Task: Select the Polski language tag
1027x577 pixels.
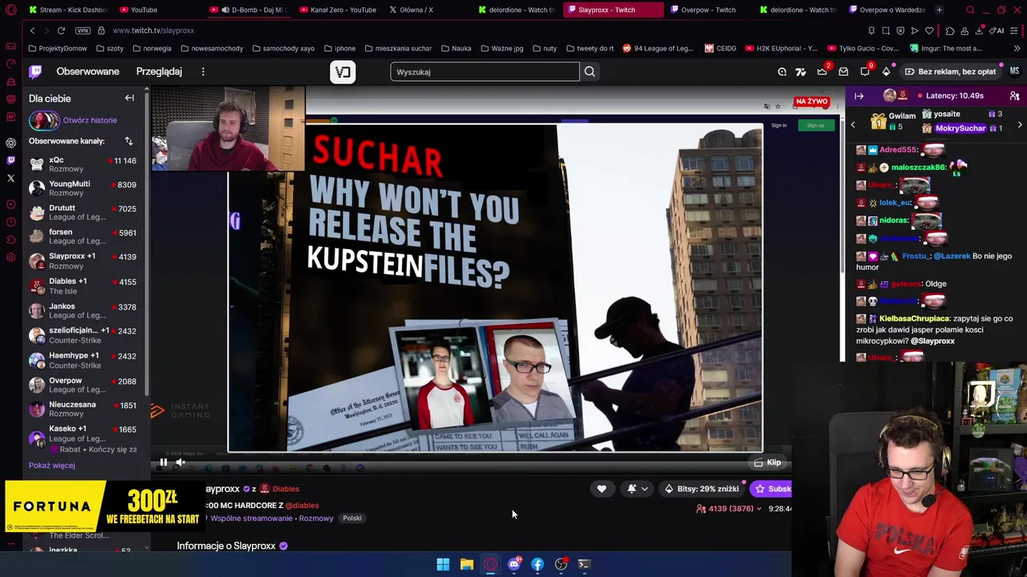Action: [x=352, y=518]
